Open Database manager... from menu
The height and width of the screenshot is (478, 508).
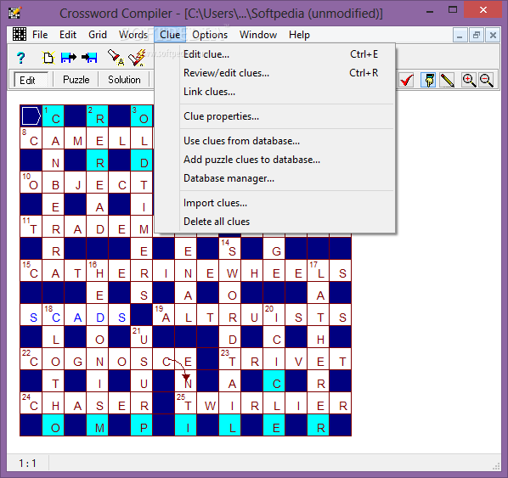pos(274,178)
